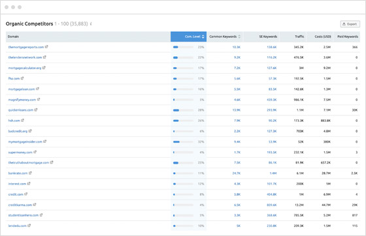Open thelendersnetwork.com domain link
366x236 pixels.
(25, 57)
